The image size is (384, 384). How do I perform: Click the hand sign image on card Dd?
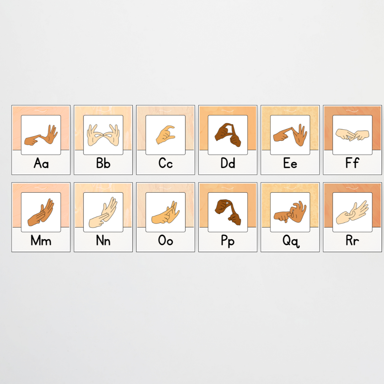point(228,134)
